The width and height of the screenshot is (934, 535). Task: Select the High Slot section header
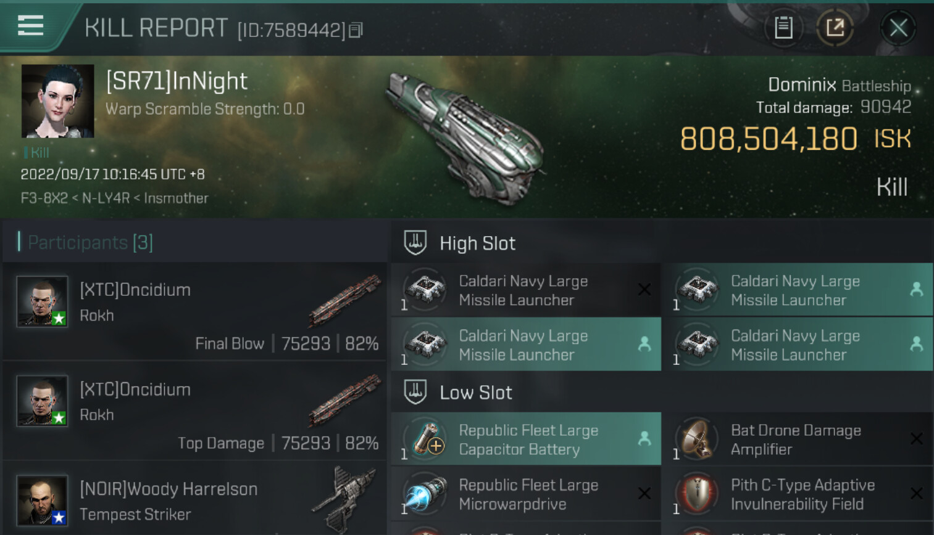pos(477,243)
